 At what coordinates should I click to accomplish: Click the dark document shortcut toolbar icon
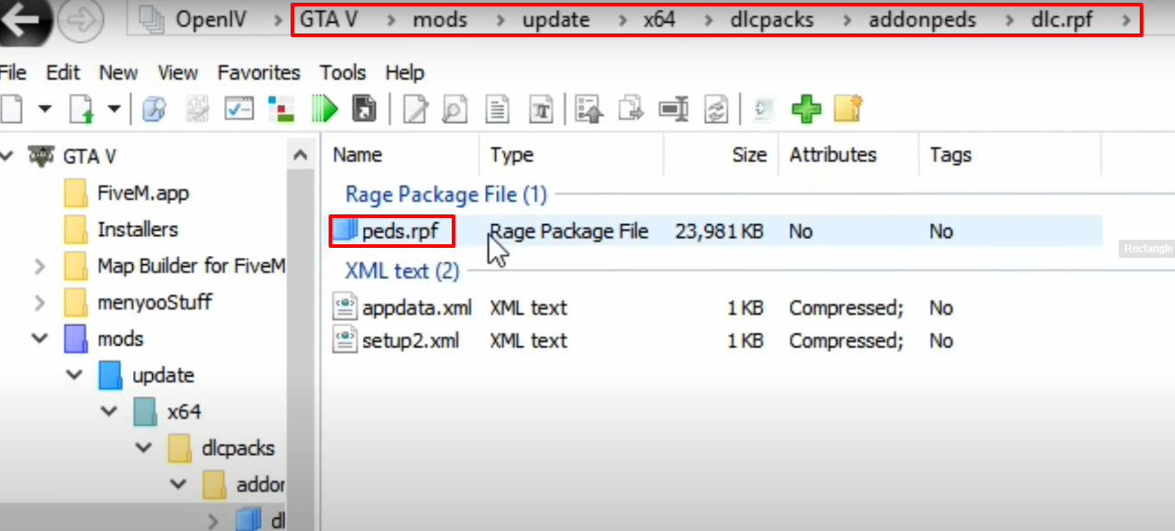click(x=364, y=109)
